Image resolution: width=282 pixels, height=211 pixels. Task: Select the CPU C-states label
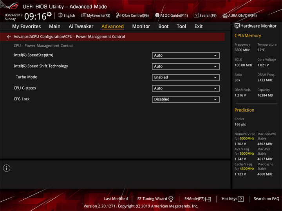[25, 88]
